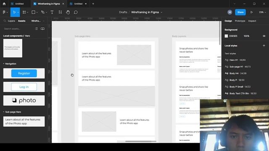Click the background hex value E5E5E5
269x151 pixels.
(x=233, y=36)
